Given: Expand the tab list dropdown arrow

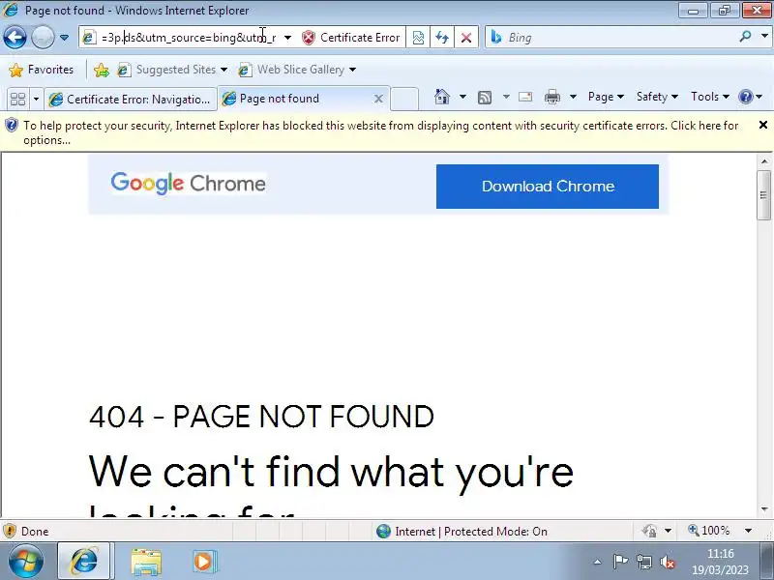Looking at the screenshot, I should (x=36, y=100).
